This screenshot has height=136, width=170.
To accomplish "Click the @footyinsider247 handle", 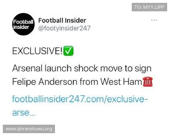I will [64, 28].
